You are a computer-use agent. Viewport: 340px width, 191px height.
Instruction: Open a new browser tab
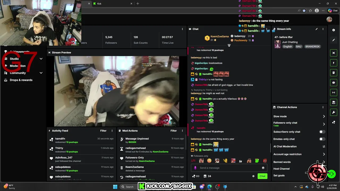click(138, 4)
